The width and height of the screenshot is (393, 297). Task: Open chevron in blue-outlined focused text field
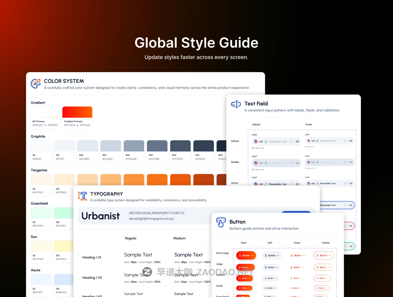(347, 205)
